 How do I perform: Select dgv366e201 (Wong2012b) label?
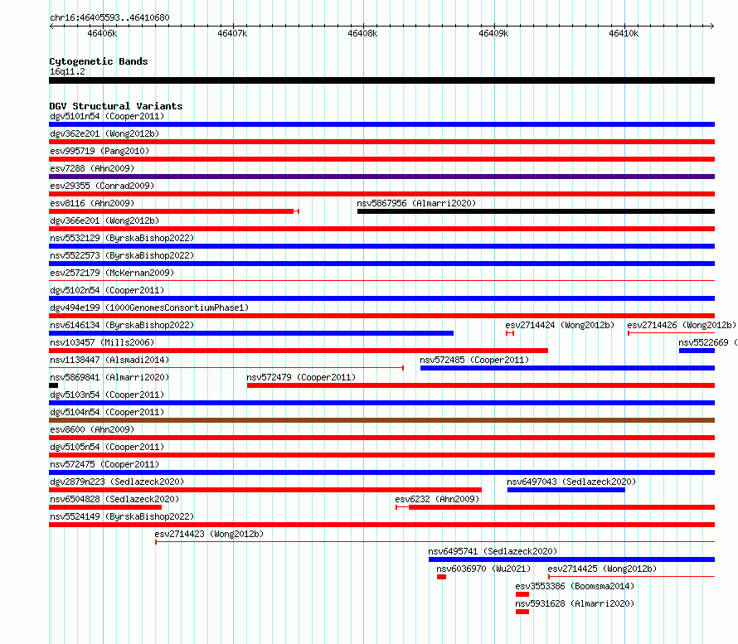pos(104,220)
